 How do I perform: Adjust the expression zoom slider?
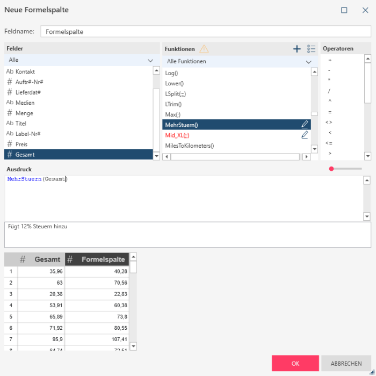pyautogui.click(x=332, y=169)
